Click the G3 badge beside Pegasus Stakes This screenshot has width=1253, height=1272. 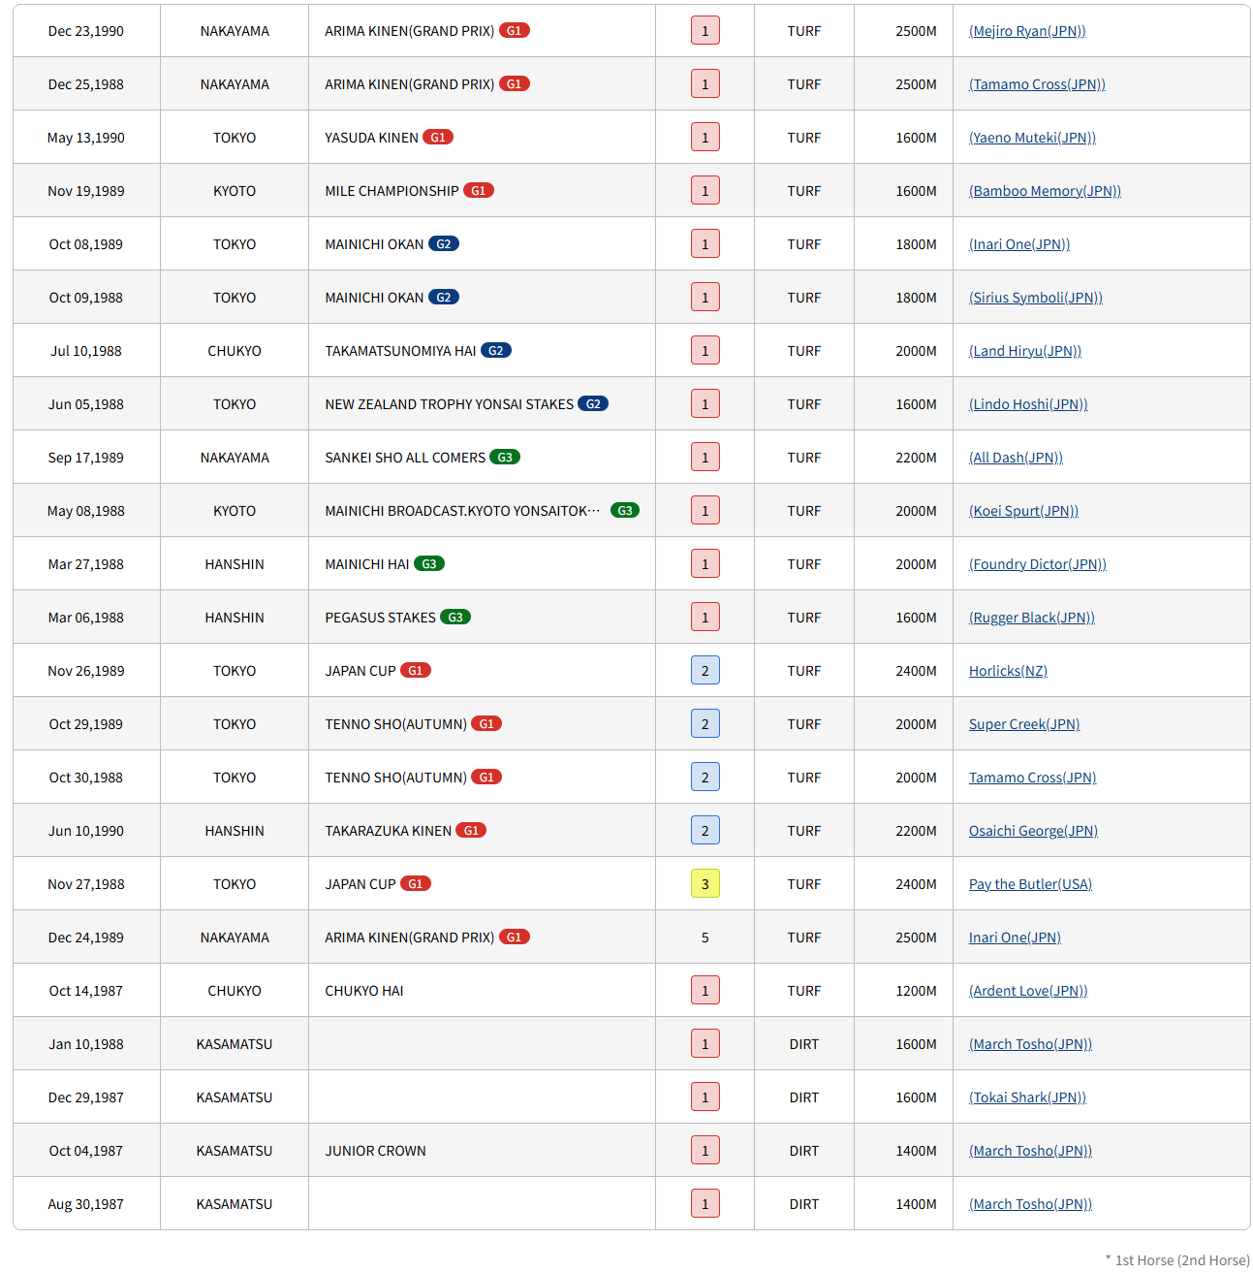pyautogui.click(x=455, y=618)
